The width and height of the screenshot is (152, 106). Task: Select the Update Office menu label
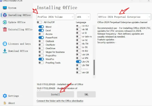click(x=17, y=22)
